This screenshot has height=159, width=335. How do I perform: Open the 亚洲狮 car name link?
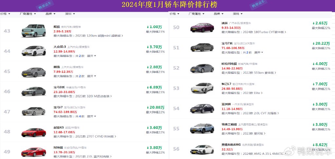226,104
